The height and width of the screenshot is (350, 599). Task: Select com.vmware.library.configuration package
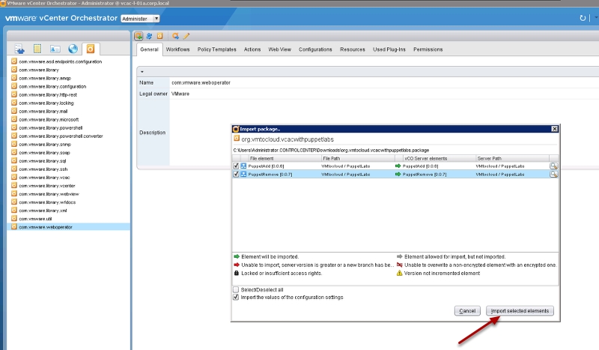click(x=52, y=86)
